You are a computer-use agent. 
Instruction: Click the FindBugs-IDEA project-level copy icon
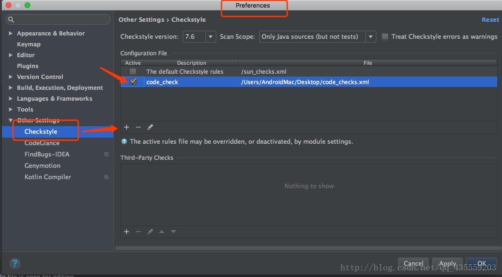pos(106,154)
